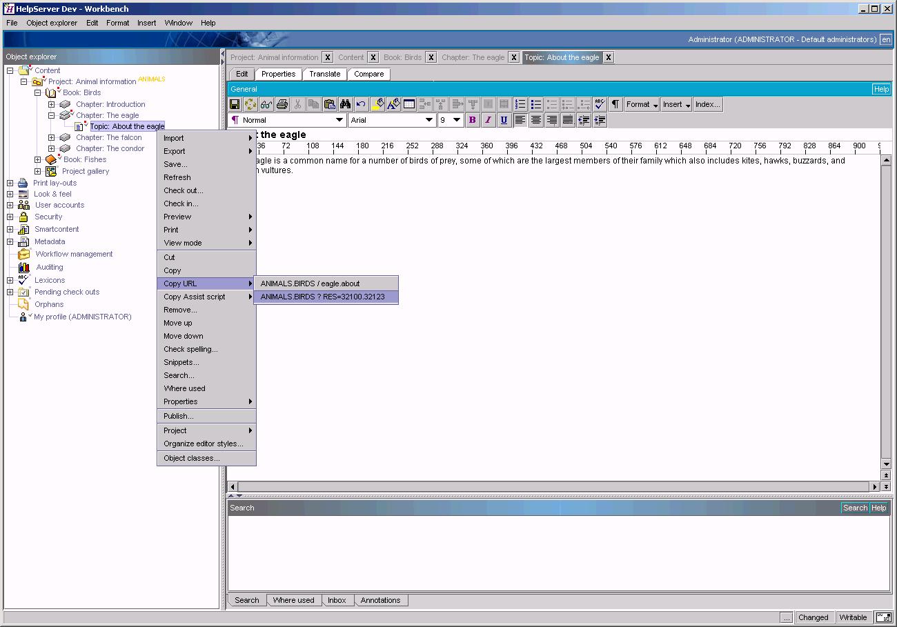The image size is (897, 627).
Task: Click the Undo arrow icon
Action: (x=361, y=103)
